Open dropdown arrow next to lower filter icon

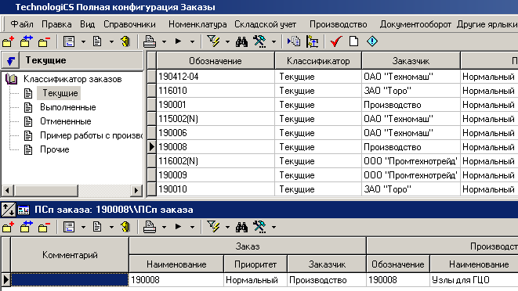tap(227, 228)
